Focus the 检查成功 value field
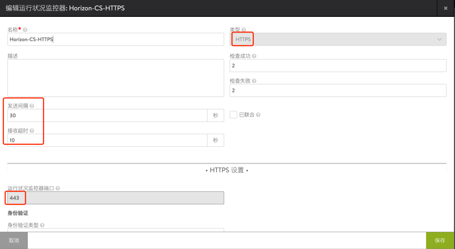 (338, 66)
